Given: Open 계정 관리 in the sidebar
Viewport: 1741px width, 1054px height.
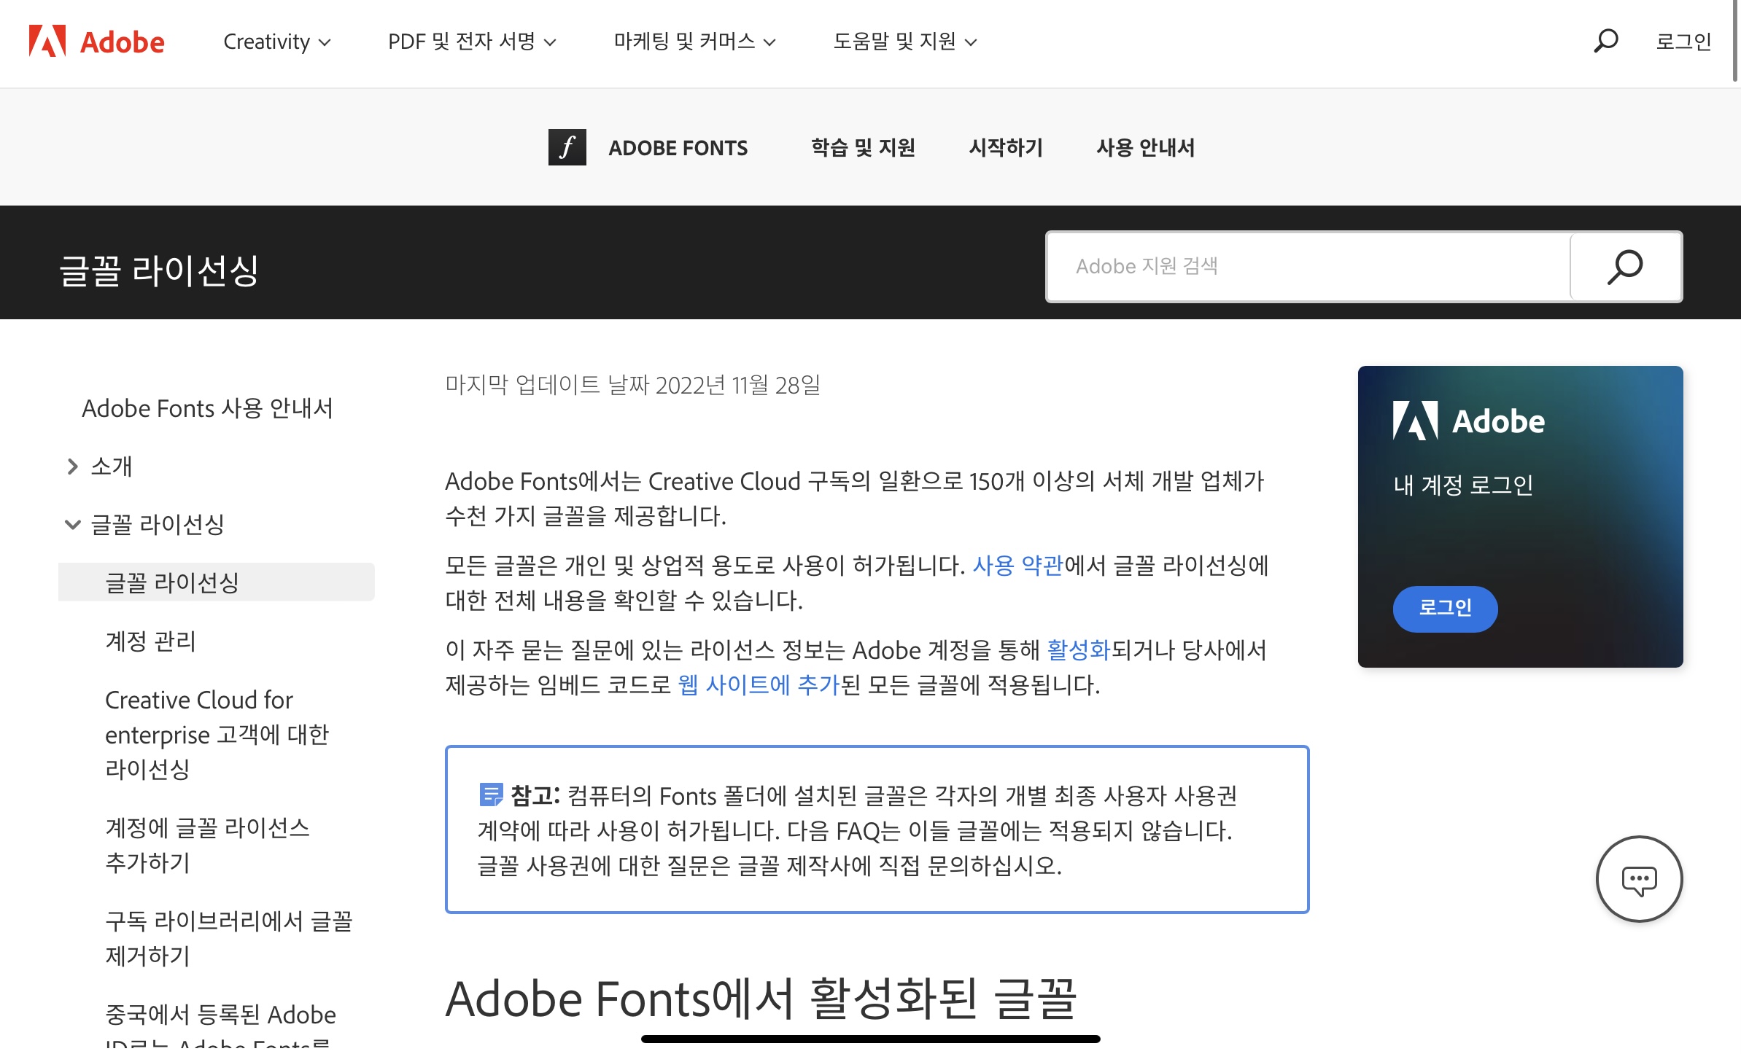Looking at the screenshot, I should point(151,641).
